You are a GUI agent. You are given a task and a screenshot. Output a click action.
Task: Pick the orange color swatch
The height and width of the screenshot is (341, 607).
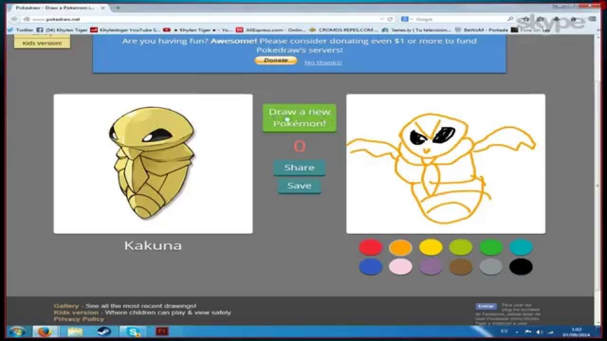point(401,247)
